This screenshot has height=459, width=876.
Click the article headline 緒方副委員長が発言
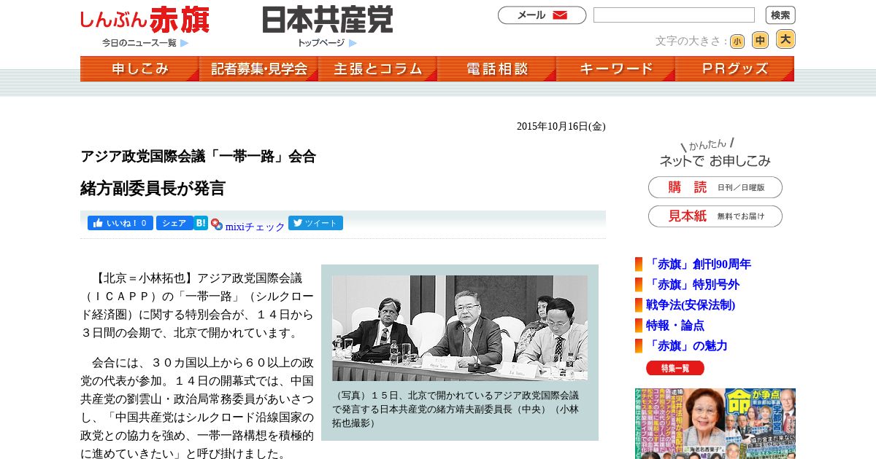pyautogui.click(x=153, y=188)
